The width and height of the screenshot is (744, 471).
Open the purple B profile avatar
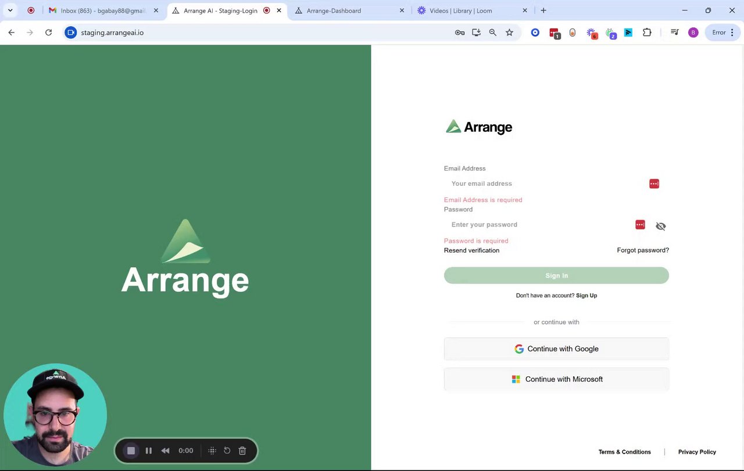click(x=693, y=33)
